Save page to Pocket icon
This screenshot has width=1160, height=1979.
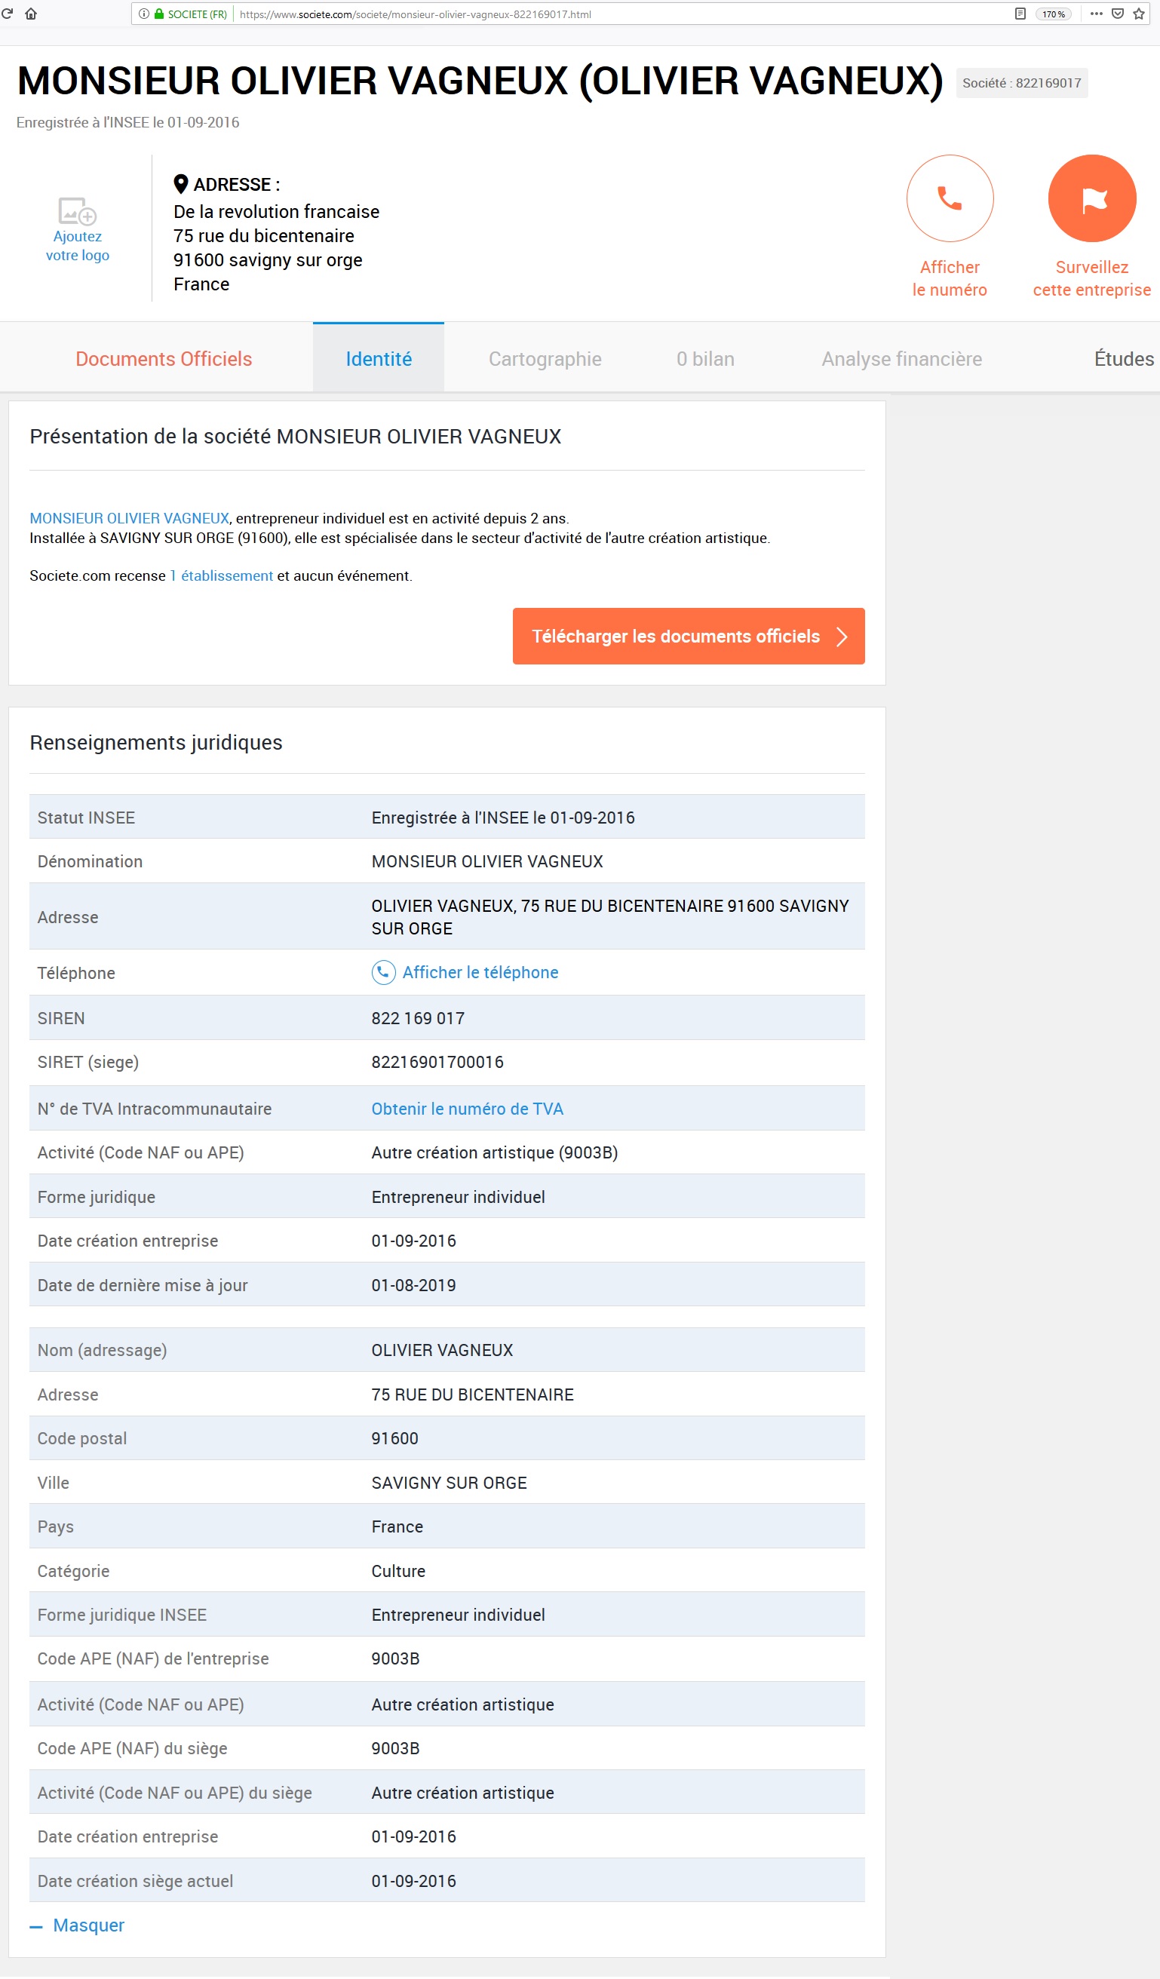pyautogui.click(x=1118, y=14)
